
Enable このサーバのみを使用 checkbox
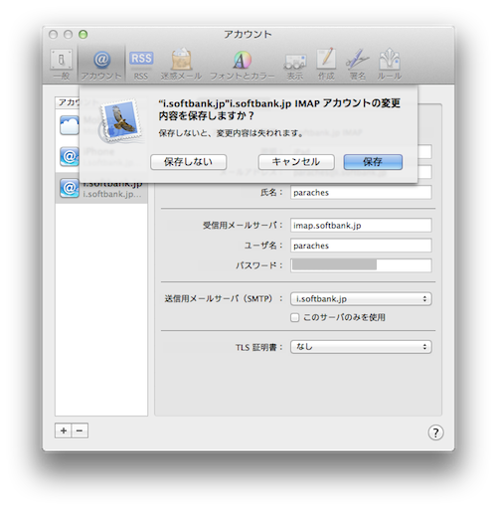point(294,317)
